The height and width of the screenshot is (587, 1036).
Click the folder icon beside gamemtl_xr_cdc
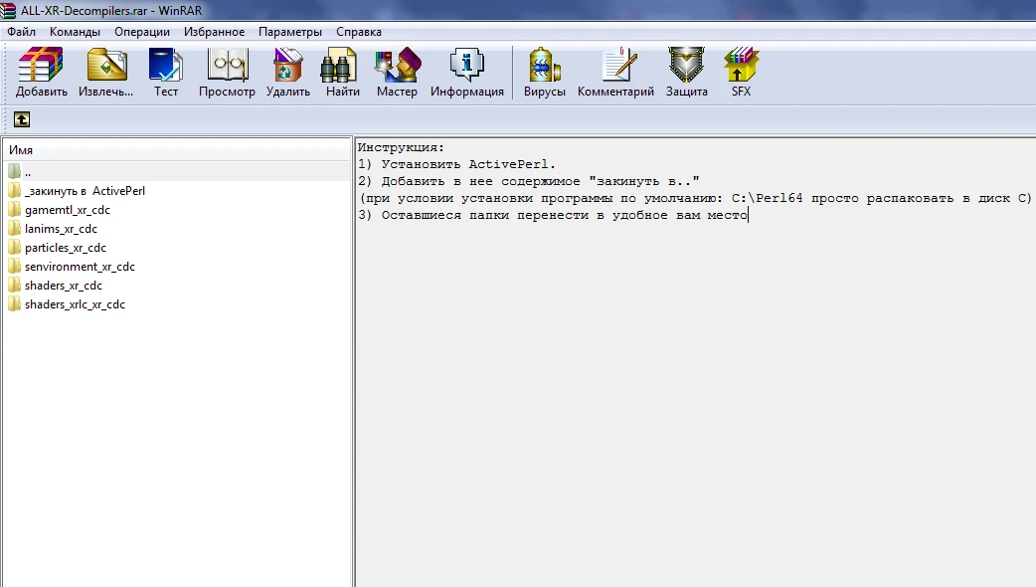[15, 210]
